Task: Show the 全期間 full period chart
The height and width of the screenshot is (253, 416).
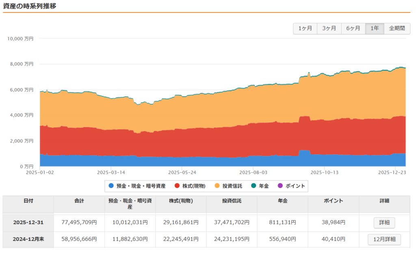Action: (397, 28)
